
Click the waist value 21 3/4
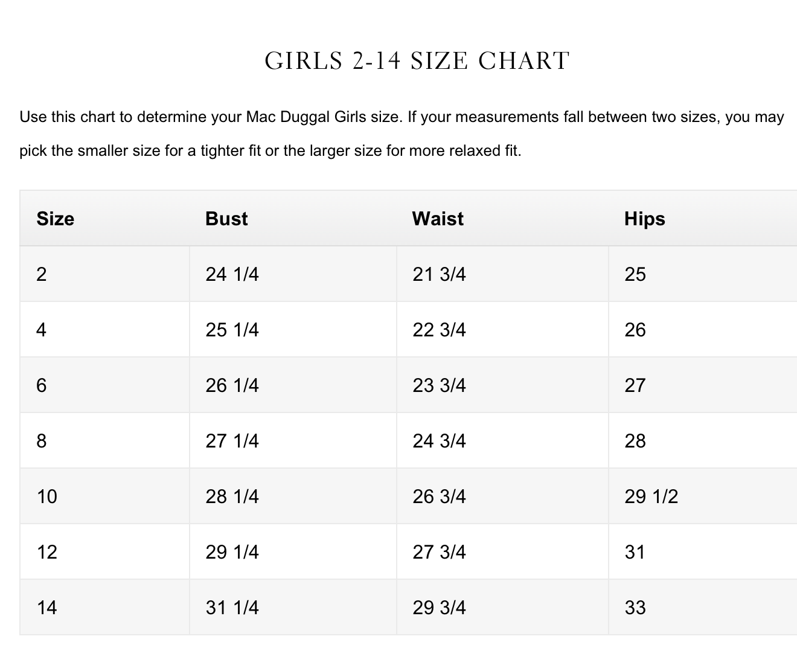click(439, 274)
